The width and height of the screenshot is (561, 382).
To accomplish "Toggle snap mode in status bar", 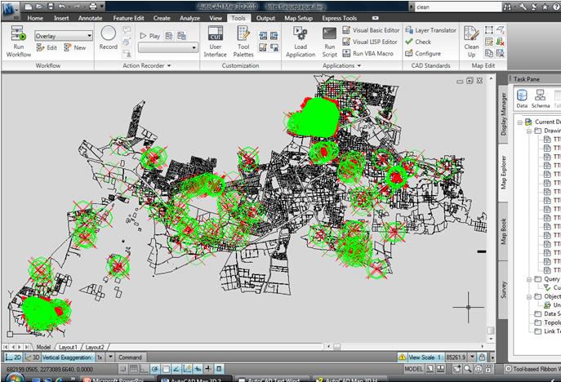I will pyautogui.click(x=122, y=369).
